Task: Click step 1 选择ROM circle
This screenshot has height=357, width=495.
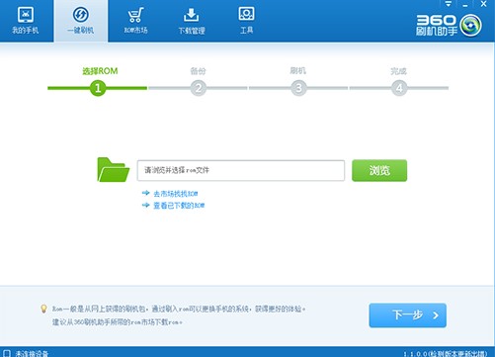Action: tap(98, 88)
